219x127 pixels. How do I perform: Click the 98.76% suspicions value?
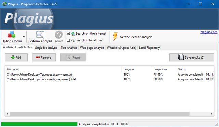pyautogui.click(x=158, y=79)
